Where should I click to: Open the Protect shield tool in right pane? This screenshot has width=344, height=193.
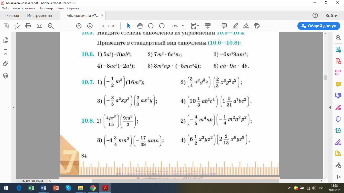coord(338,119)
